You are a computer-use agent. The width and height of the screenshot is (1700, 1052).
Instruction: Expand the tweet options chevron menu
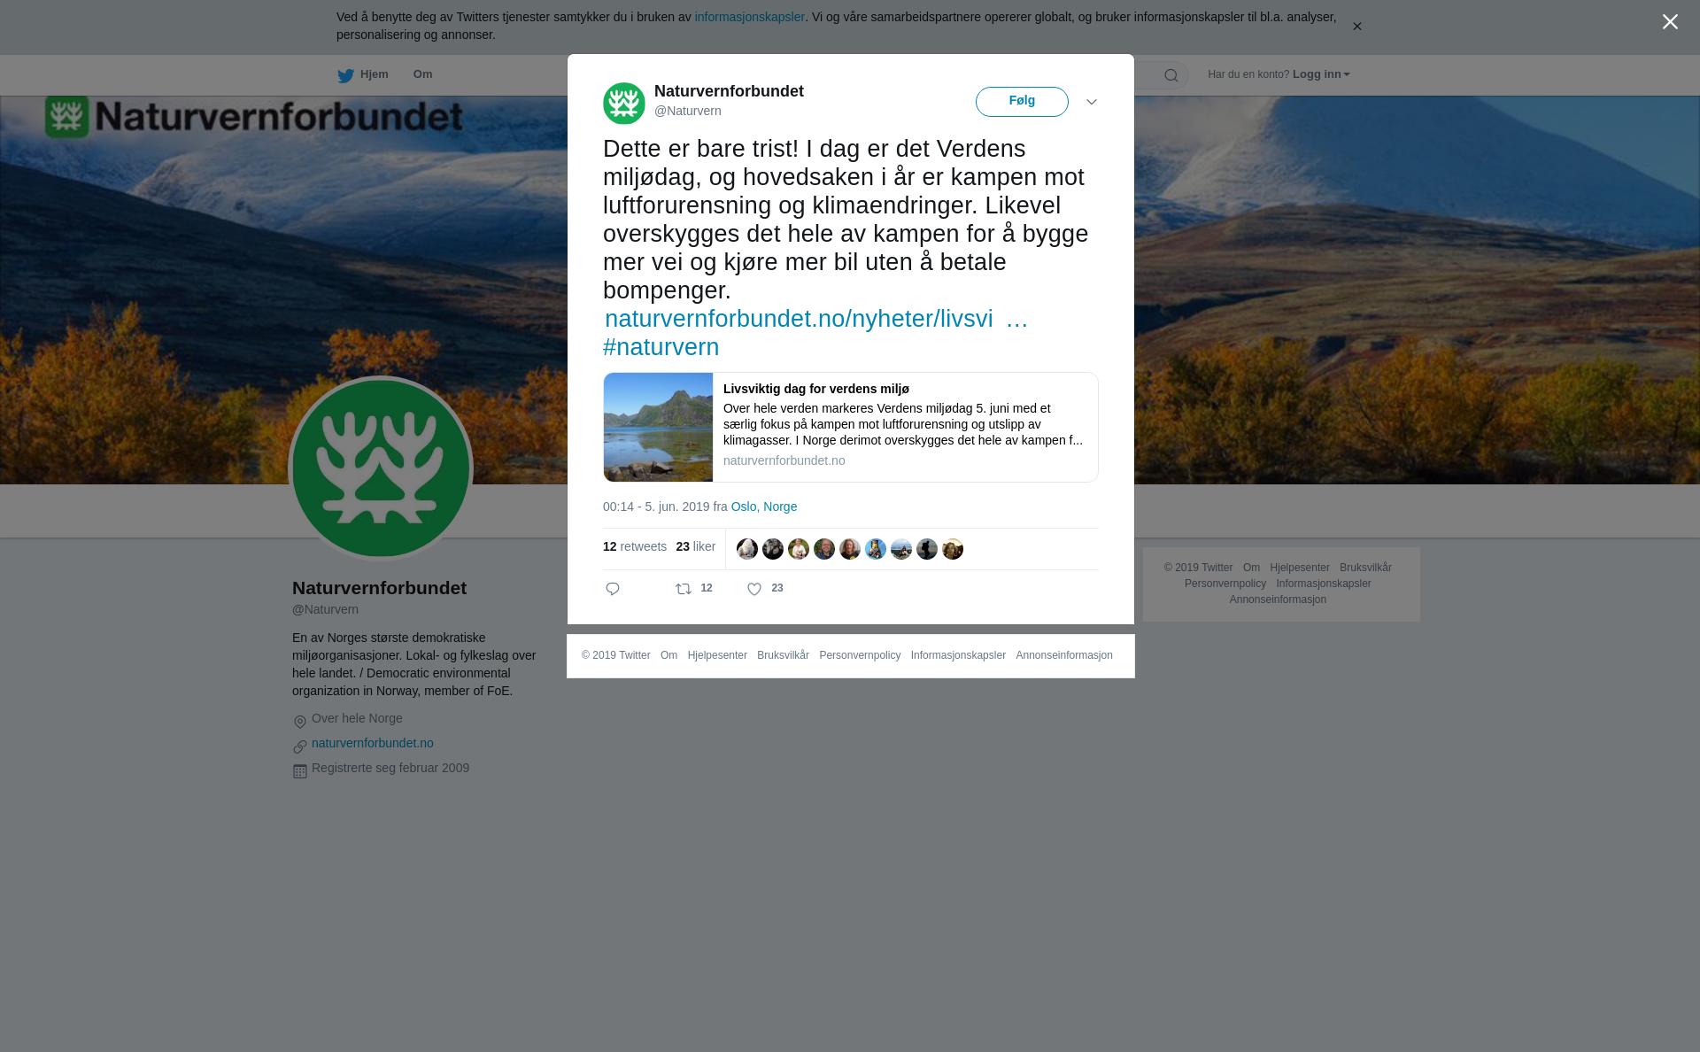(1092, 102)
